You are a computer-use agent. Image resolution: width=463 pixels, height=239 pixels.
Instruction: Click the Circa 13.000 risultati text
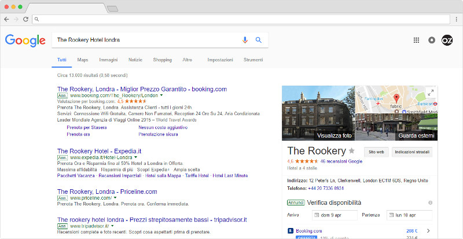pyautogui.click(x=93, y=75)
